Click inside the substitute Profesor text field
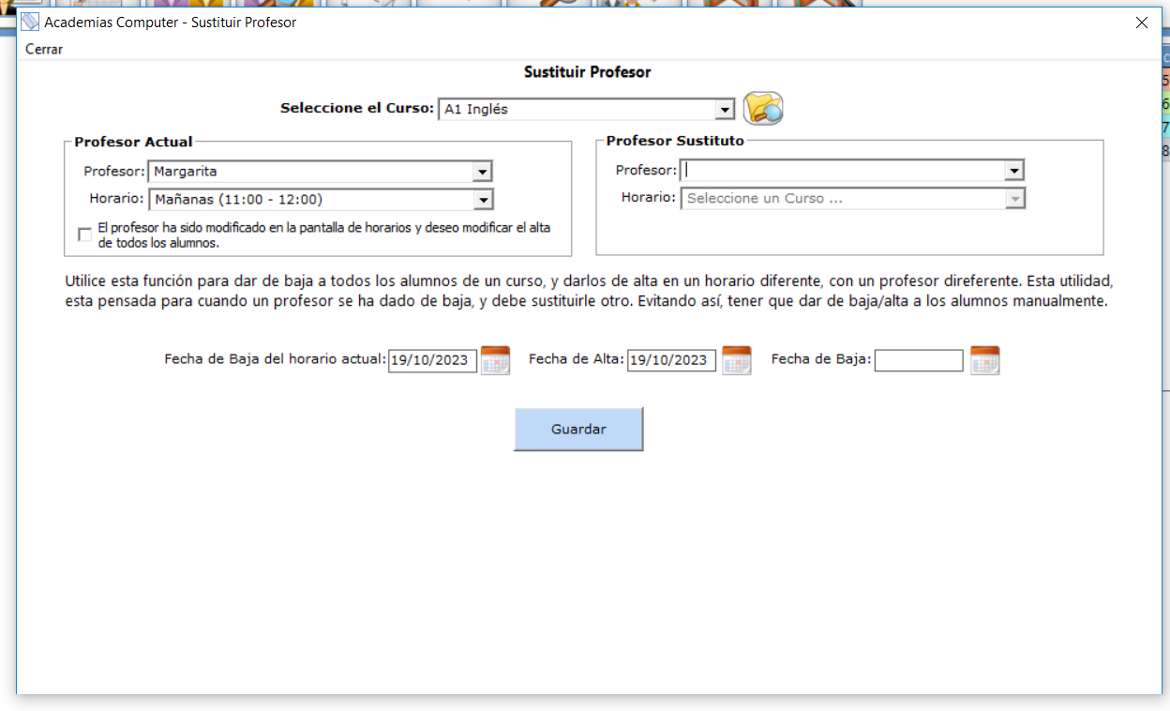 click(x=844, y=171)
